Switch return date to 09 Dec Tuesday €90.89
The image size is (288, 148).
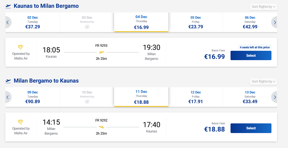pyautogui.click(x=32, y=97)
